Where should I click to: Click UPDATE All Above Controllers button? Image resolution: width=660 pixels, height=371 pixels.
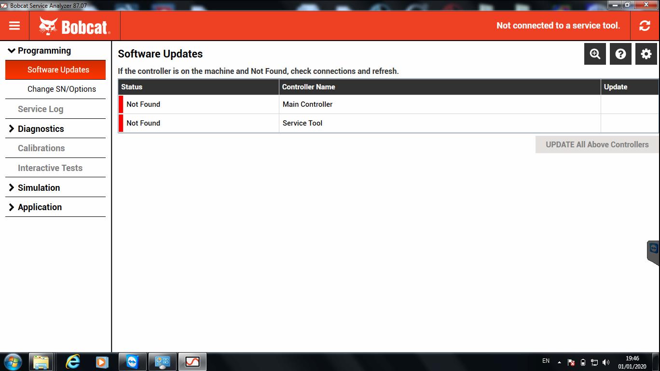[x=597, y=144]
